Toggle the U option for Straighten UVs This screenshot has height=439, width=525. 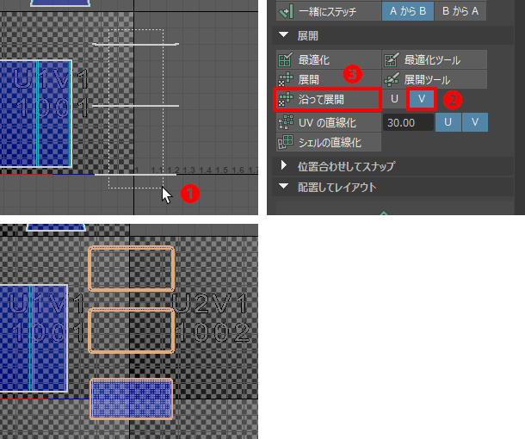pyautogui.click(x=448, y=121)
